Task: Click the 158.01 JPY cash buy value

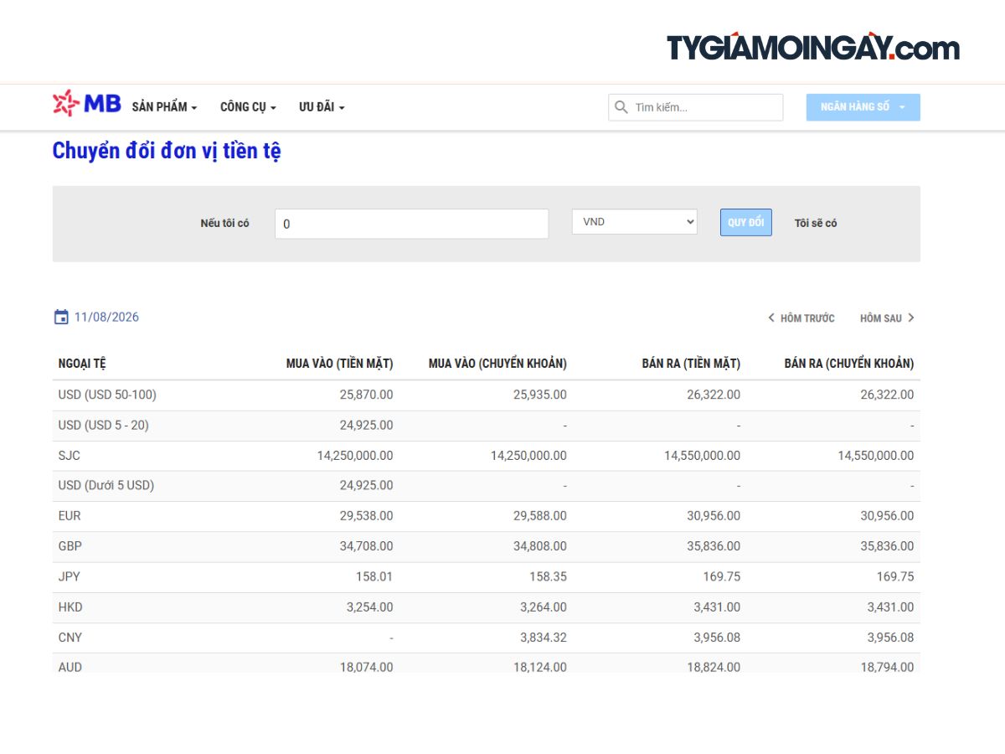Action: click(374, 576)
